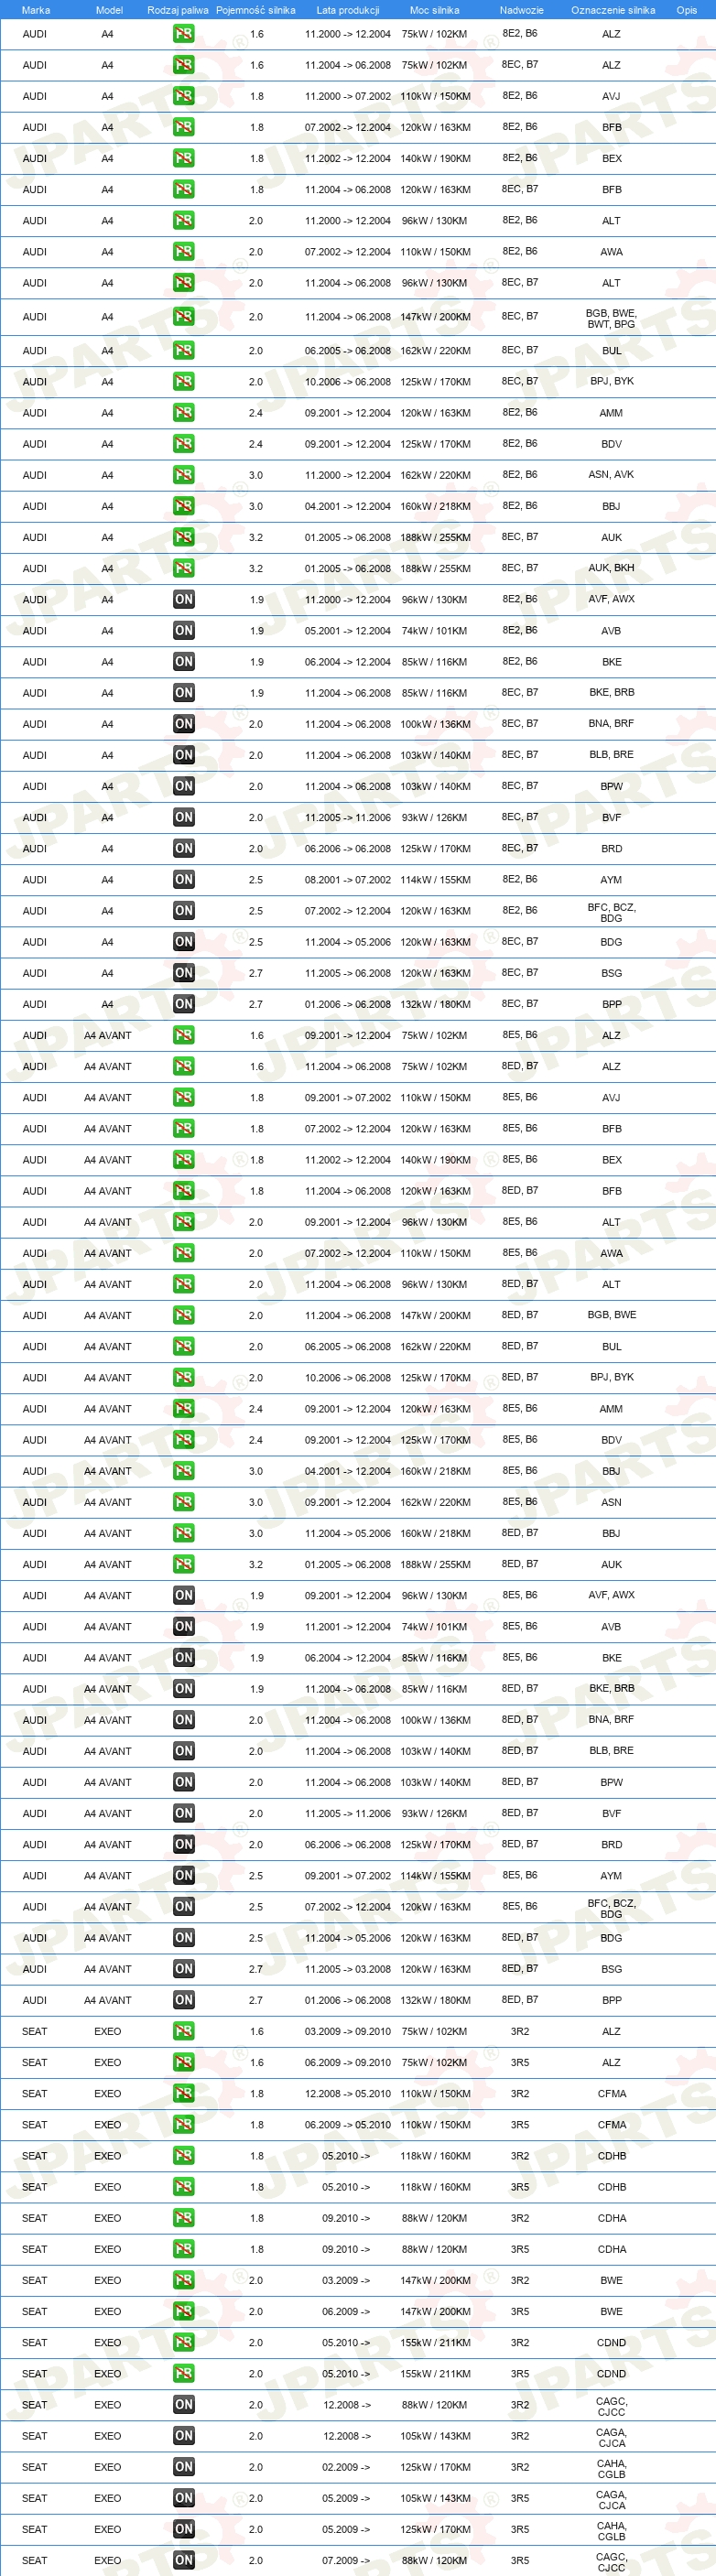Select petrol icon in BGB, BWE, BWT, BPG row

pos(183,317)
